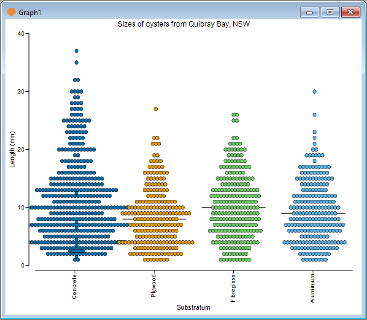Select the highest Concrete data point
The height and width of the screenshot is (320, 367).
tap(77, 51)
